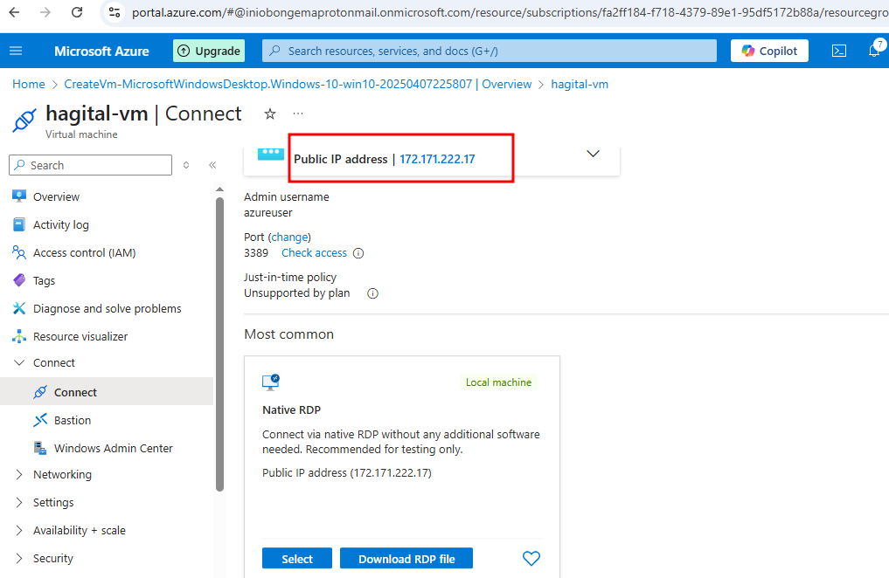Click the Most common heading

click(289, 334)
